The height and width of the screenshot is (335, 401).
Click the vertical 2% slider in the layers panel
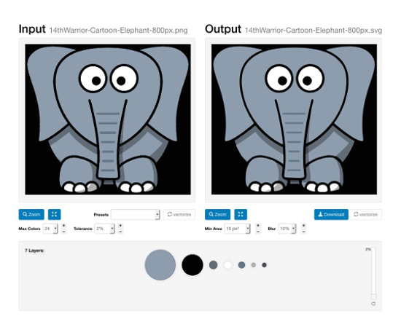[373, 273]
